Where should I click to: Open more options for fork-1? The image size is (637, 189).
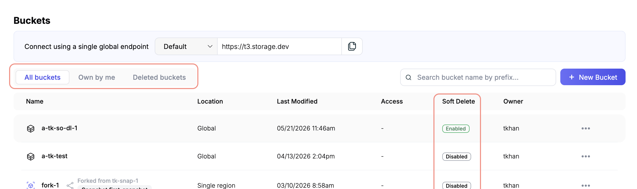[x=586, y=186]
